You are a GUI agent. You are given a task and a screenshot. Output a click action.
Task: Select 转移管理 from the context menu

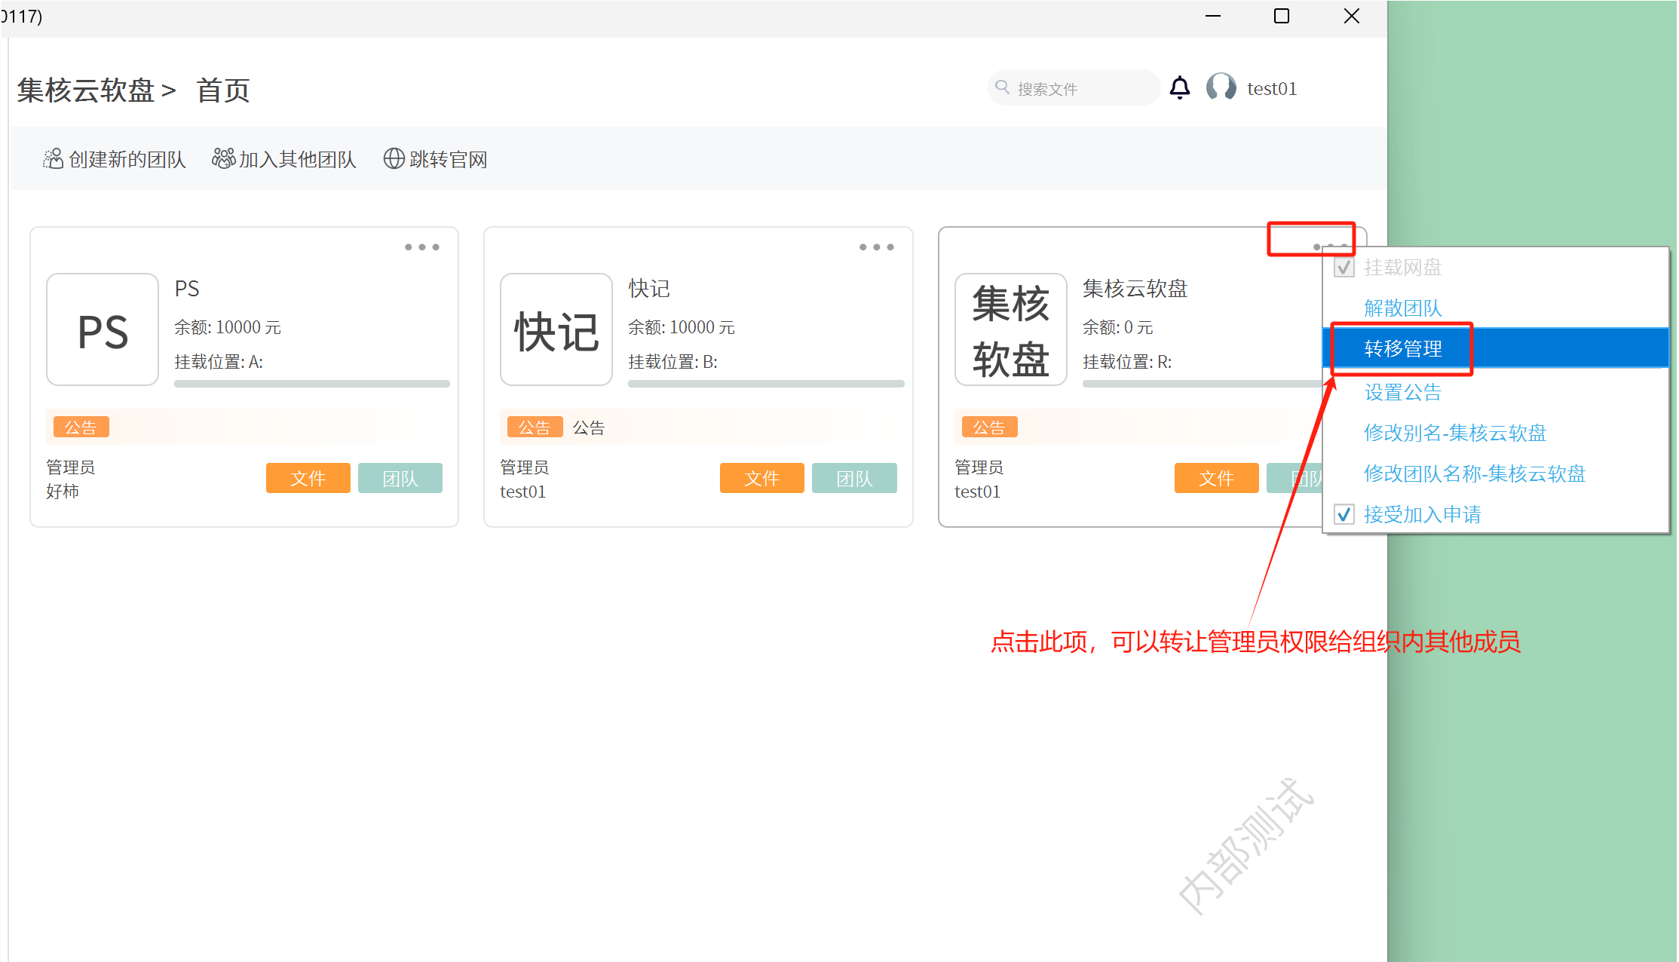click(x=1402, y=348)
